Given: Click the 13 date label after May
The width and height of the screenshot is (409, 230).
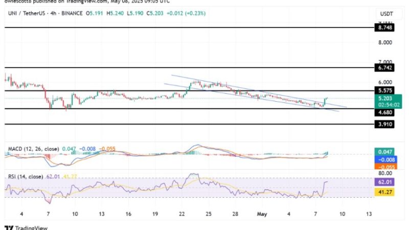Looking at the screenshot, I should click(369, 214).
